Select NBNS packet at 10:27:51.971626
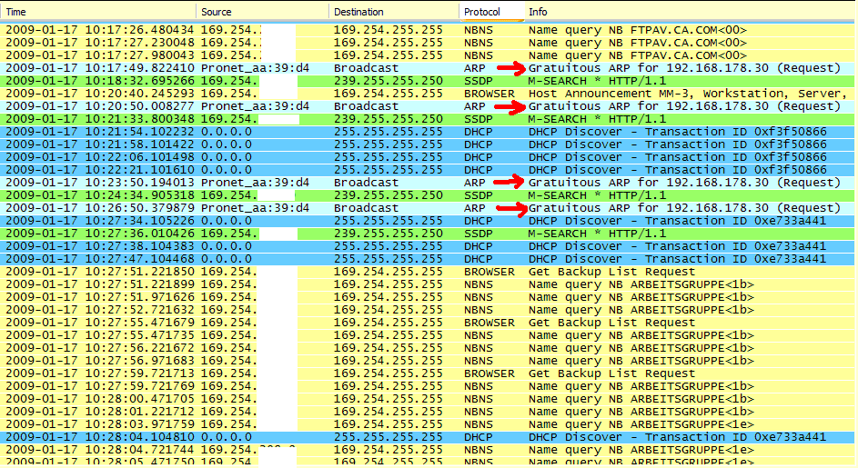858x468 pixels. pyautogui.click(x=428, y=297)
